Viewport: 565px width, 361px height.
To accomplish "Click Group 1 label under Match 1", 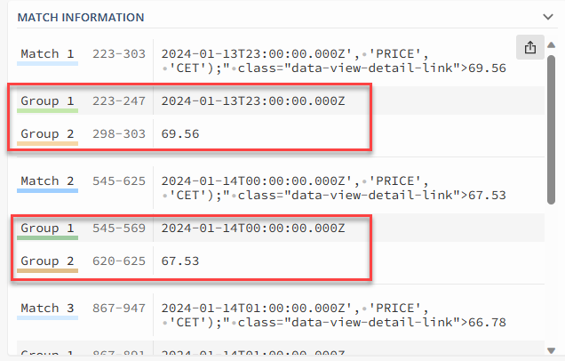I will point(47,101).
